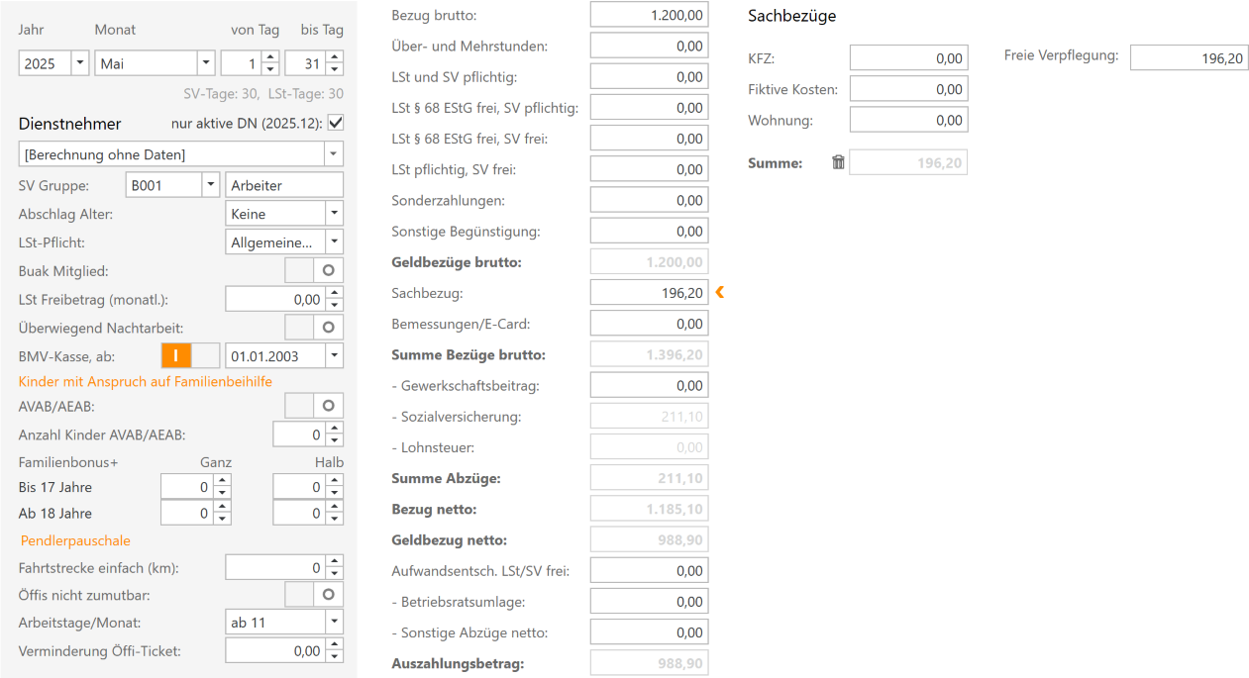Click the Bezug brutto input field
Viewport: 1249px width, 678px height.
point(649,15)
